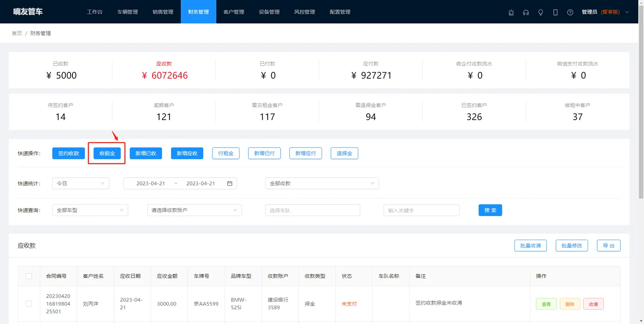Click the calendar icon in date range
The image size is (644, 324).
230,183
